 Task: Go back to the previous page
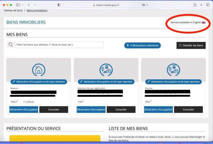(x=29, y=5)
